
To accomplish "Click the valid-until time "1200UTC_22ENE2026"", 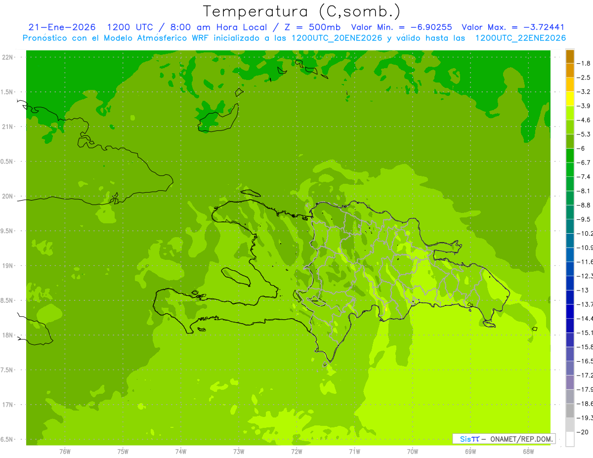I will pyautogui.click(x=520, y=38).
